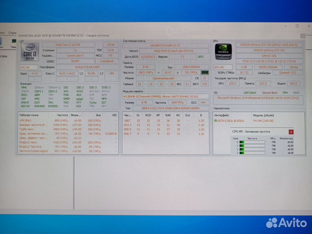Screen dimensions: 312x234
Task: Click the UEFI label next to BIOS version
Action: 200,57
